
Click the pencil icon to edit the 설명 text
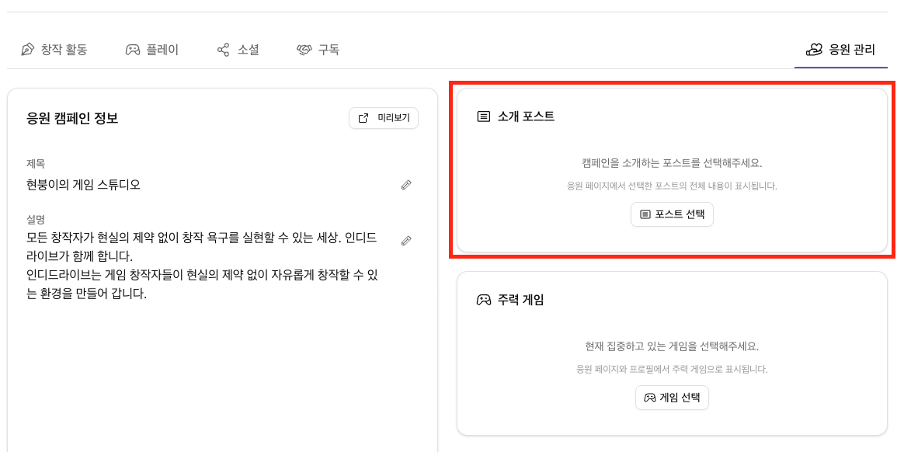[x=405, y=241]
